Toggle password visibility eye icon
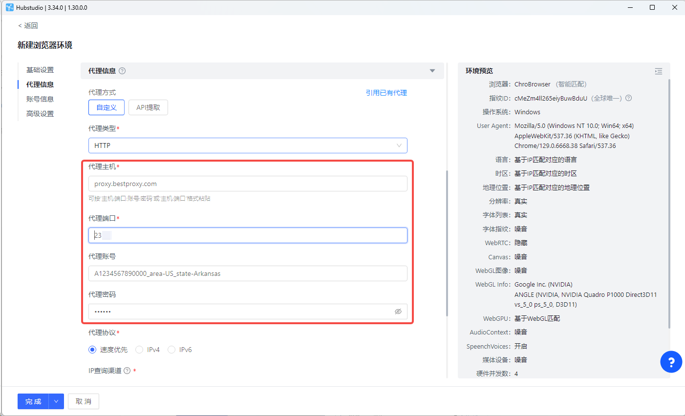Viewport: 685px width, 416px height. click(398, 312)
